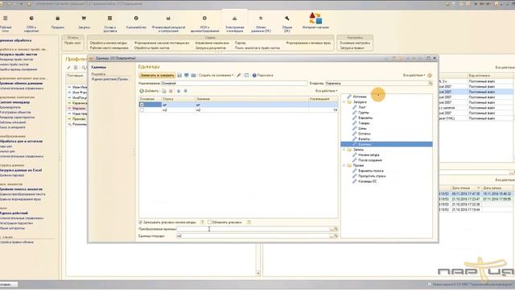Move the table row down with arrow icon
Screen dimensions: 515x290
(x=186, y=91)
